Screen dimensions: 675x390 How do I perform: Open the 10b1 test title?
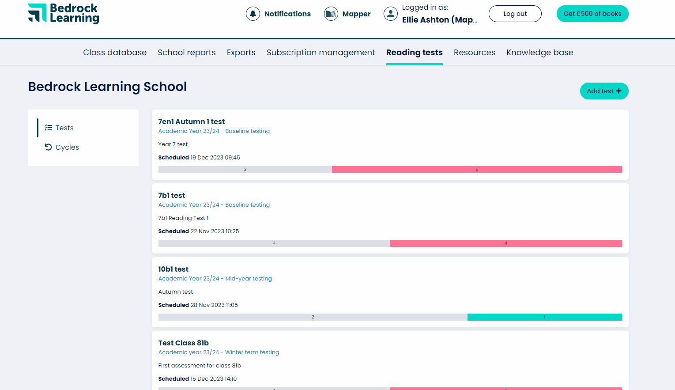pyautogui.click(x=173, y=269)
